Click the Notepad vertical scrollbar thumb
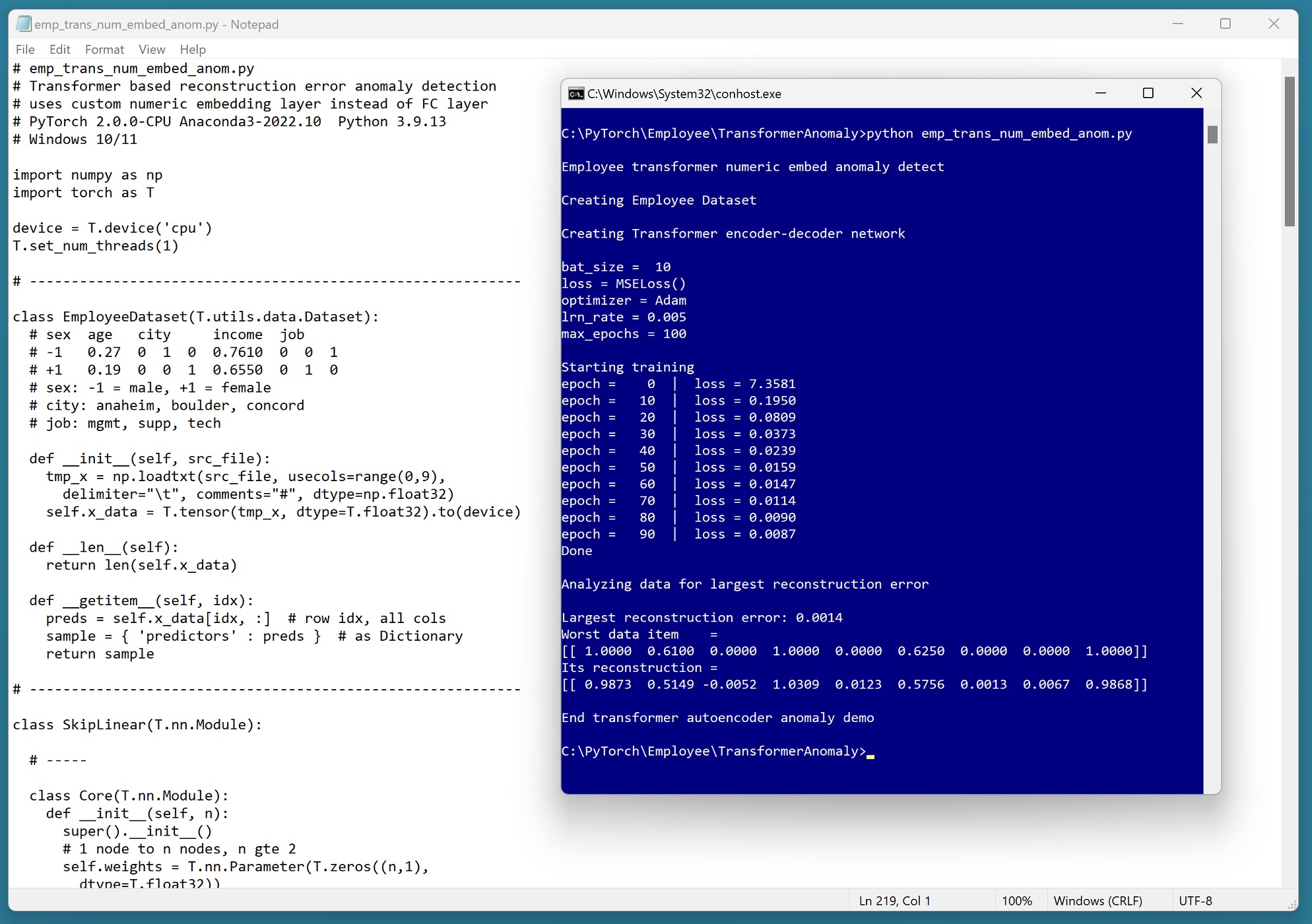The image size is (1312, 924). [x=1290, y=152]
